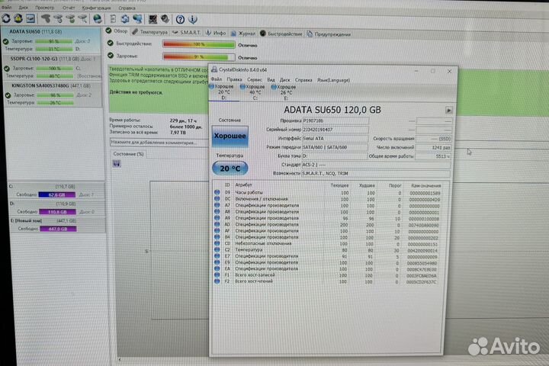The width and height of the screenshot is (549, 366).
Task: Click the Прошивка firmware field
Action: 335,120
